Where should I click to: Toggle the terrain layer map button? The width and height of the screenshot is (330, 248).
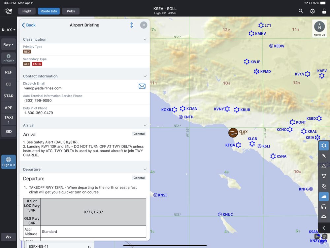324,196
